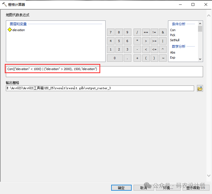Click the tilde (~) NOT operator button
This screenshot has width=212, height=194.
point(163,58)
